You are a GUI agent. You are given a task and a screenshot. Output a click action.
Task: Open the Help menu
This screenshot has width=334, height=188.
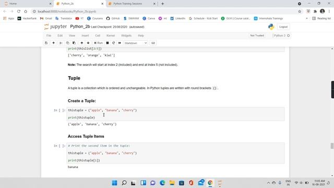point(141,36)
